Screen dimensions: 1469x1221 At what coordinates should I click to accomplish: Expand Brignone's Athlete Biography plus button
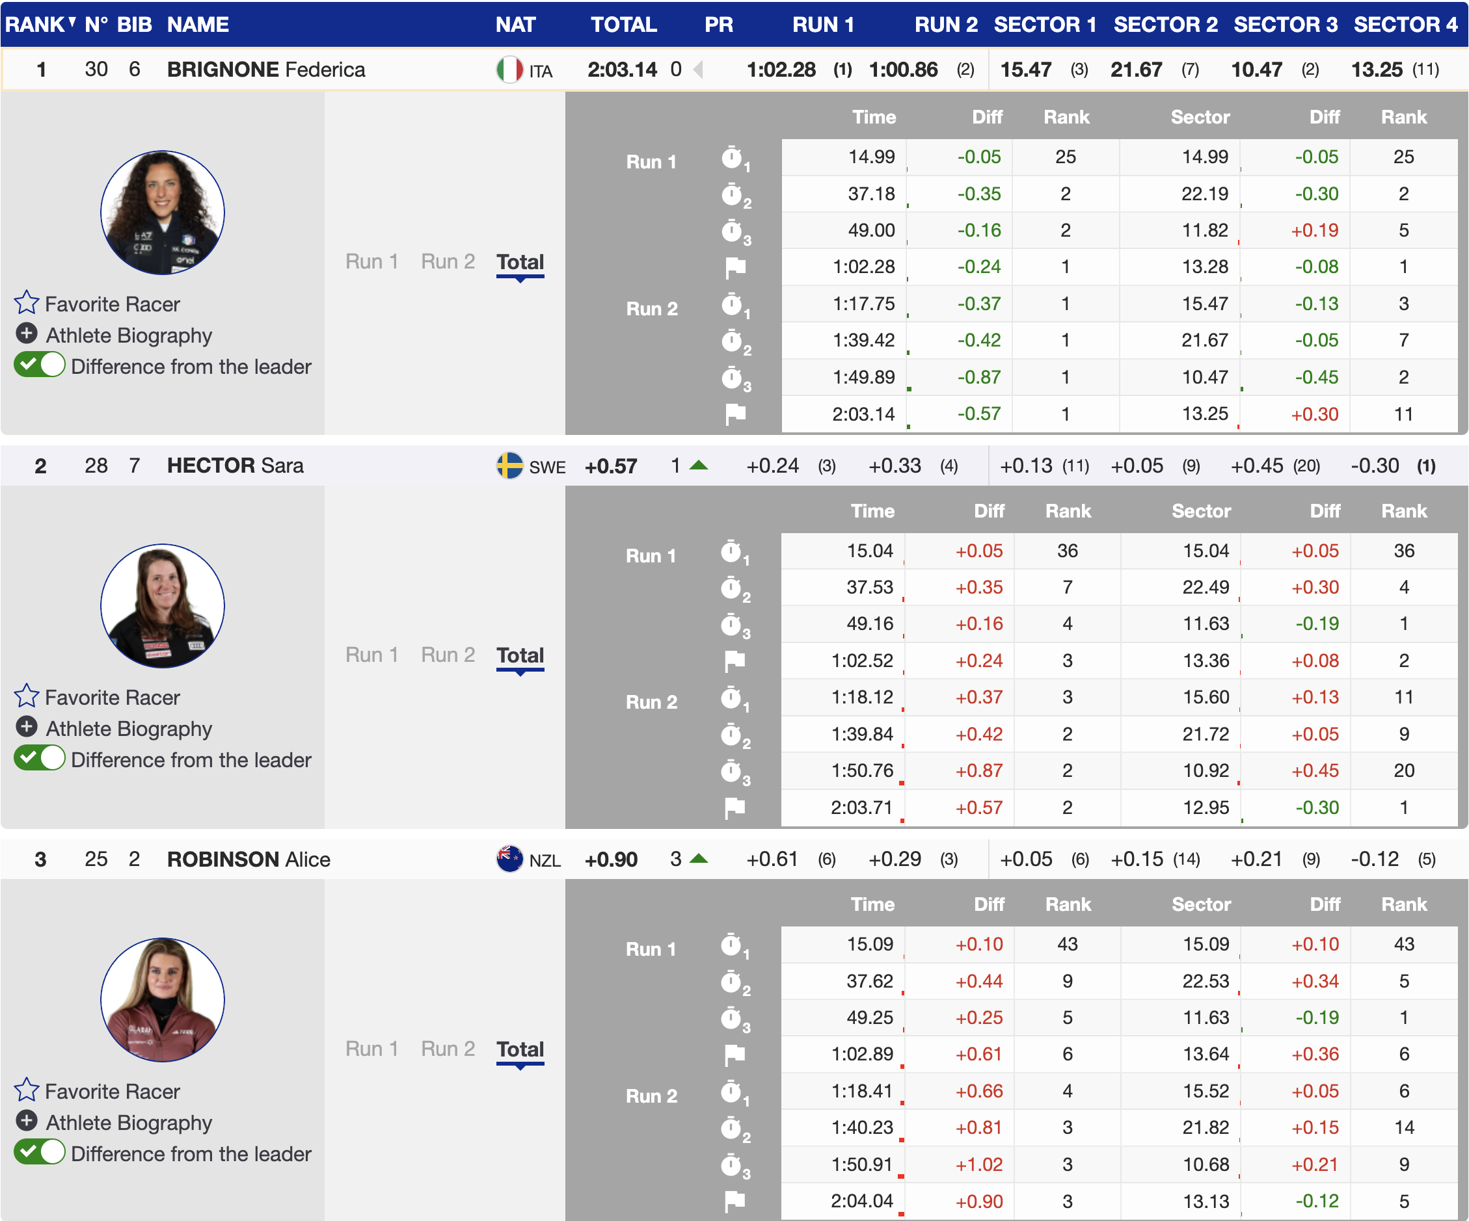pyautogui.click(x=27, y=334)
